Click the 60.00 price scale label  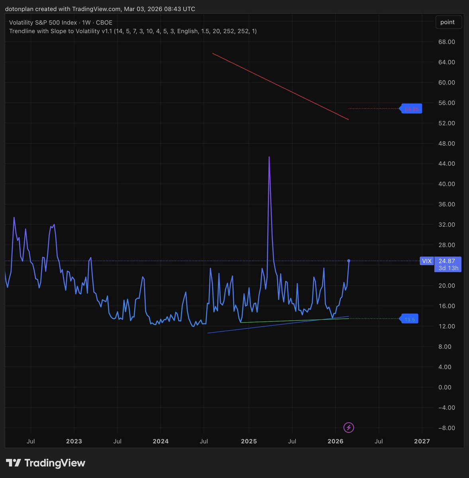tap(446, 82)
